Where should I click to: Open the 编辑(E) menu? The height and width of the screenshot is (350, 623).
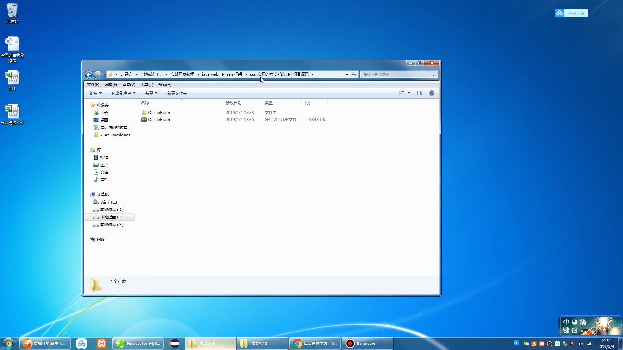click(111, 85)
